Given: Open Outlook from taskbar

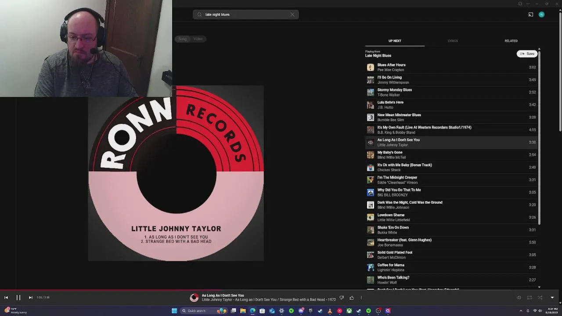Looking at the screenshot, I should point(272,311).
